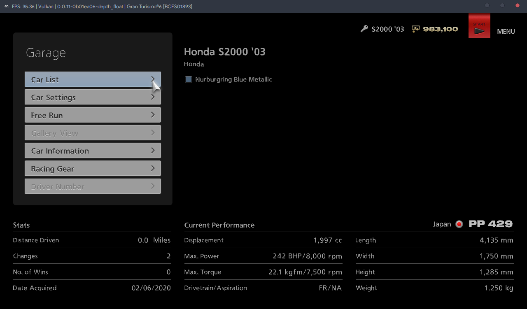Image resolution: width=527 pixels, height=309 pixels.
Task: Click the PP 429 performance points value
Action: [x=491, y=224]
